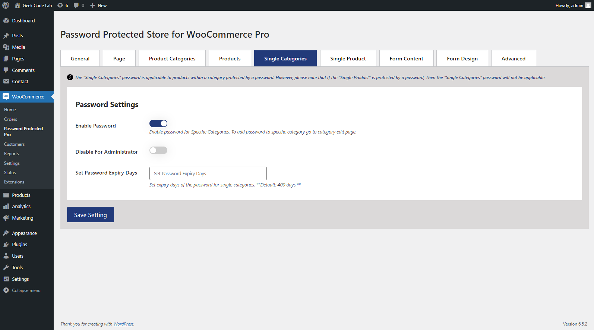
Task: Click the Pages icon in sidebar
Action: click(x=6, y=59)
